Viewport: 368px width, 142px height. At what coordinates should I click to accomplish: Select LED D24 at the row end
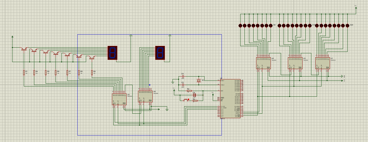point(347,26)
